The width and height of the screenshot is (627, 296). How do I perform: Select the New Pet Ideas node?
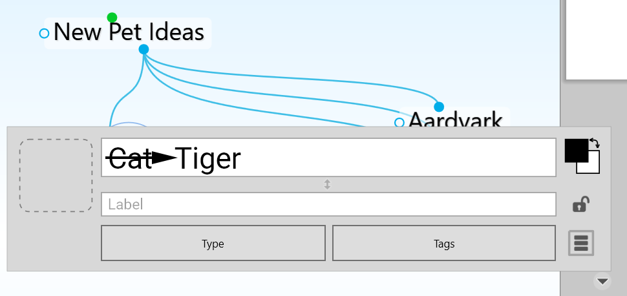129,32
